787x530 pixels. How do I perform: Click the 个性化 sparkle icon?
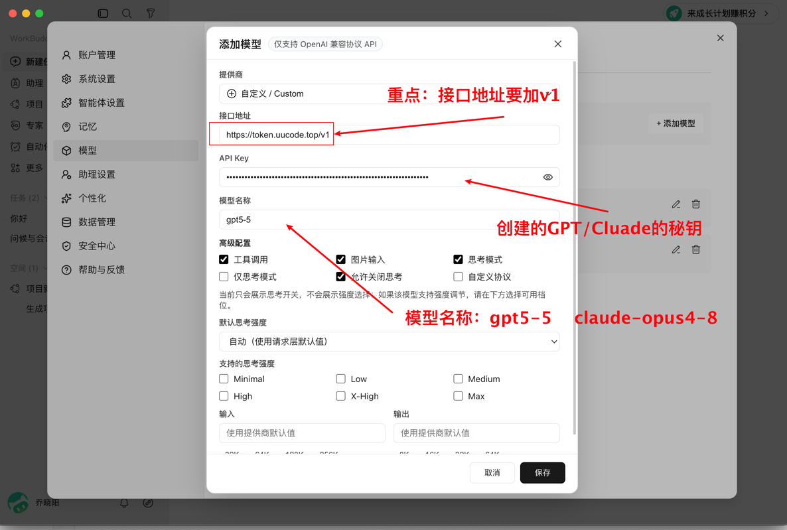click(x=66, y=198)
